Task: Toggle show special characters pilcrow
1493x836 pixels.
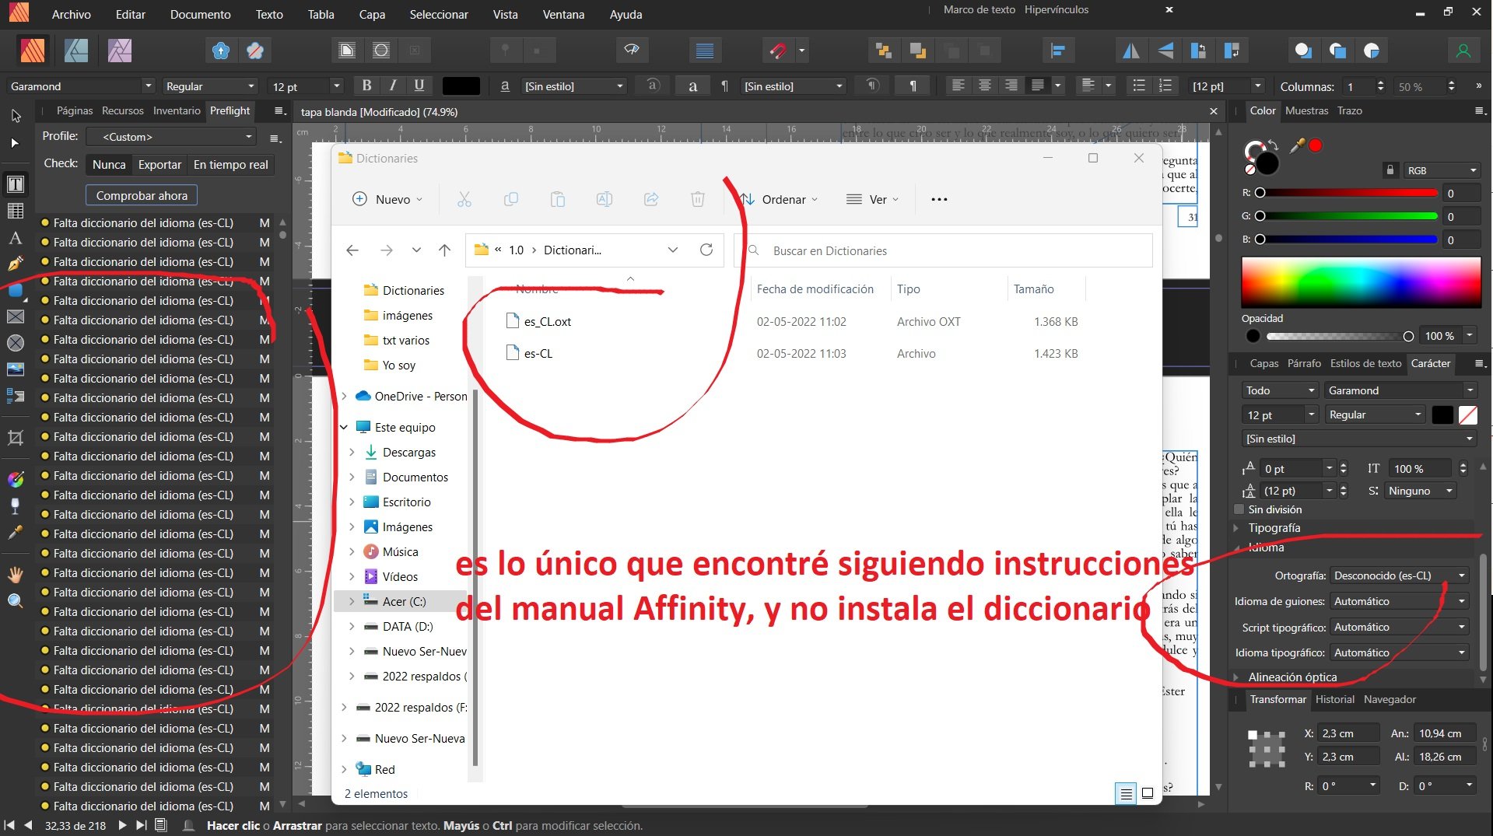Action: click(913, 86)
